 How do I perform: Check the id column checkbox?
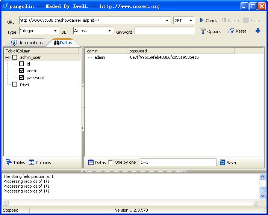click(x=21, y=64)
